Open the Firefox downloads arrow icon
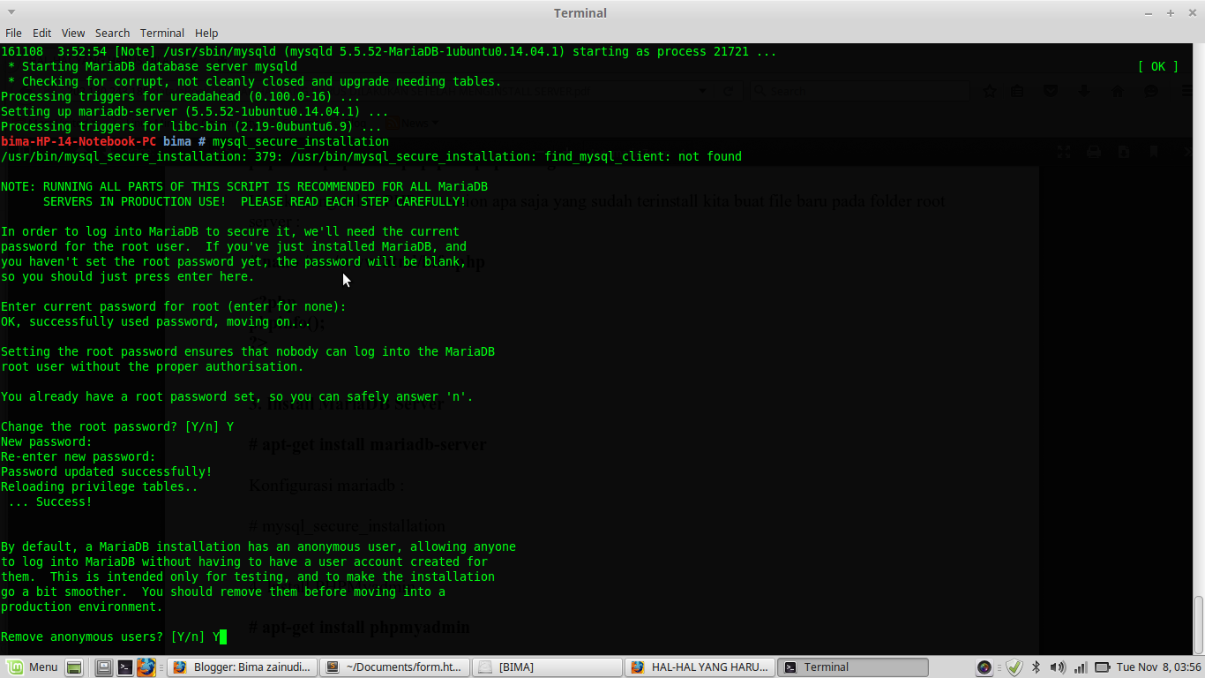Screen dimensions: 1205x678 tap(1084, 91)
